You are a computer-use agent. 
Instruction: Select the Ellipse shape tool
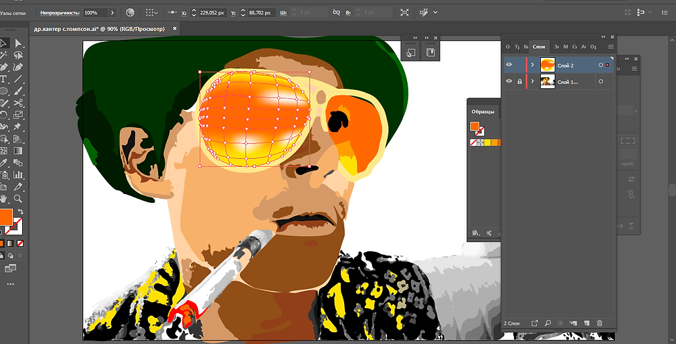[3, 91]
